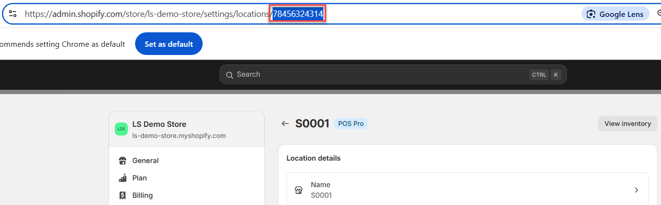Click the browser address bar URL
Screen dimensions: 661x205
174,14
